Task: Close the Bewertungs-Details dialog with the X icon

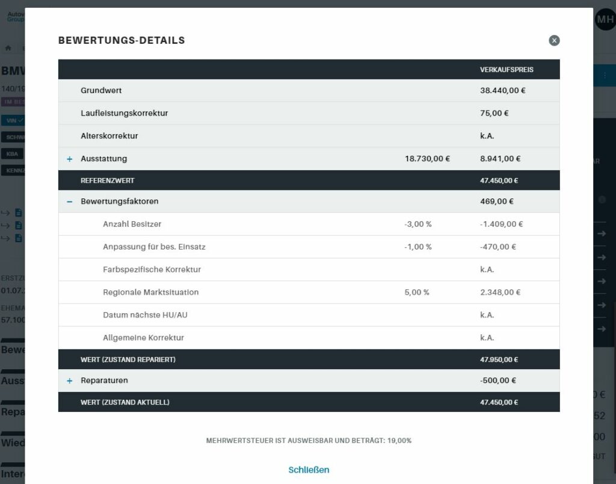Action: (554, 40)
